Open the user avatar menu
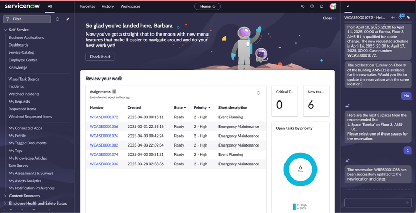The height and width of the screenshot is (213, 416). (333, 6)
